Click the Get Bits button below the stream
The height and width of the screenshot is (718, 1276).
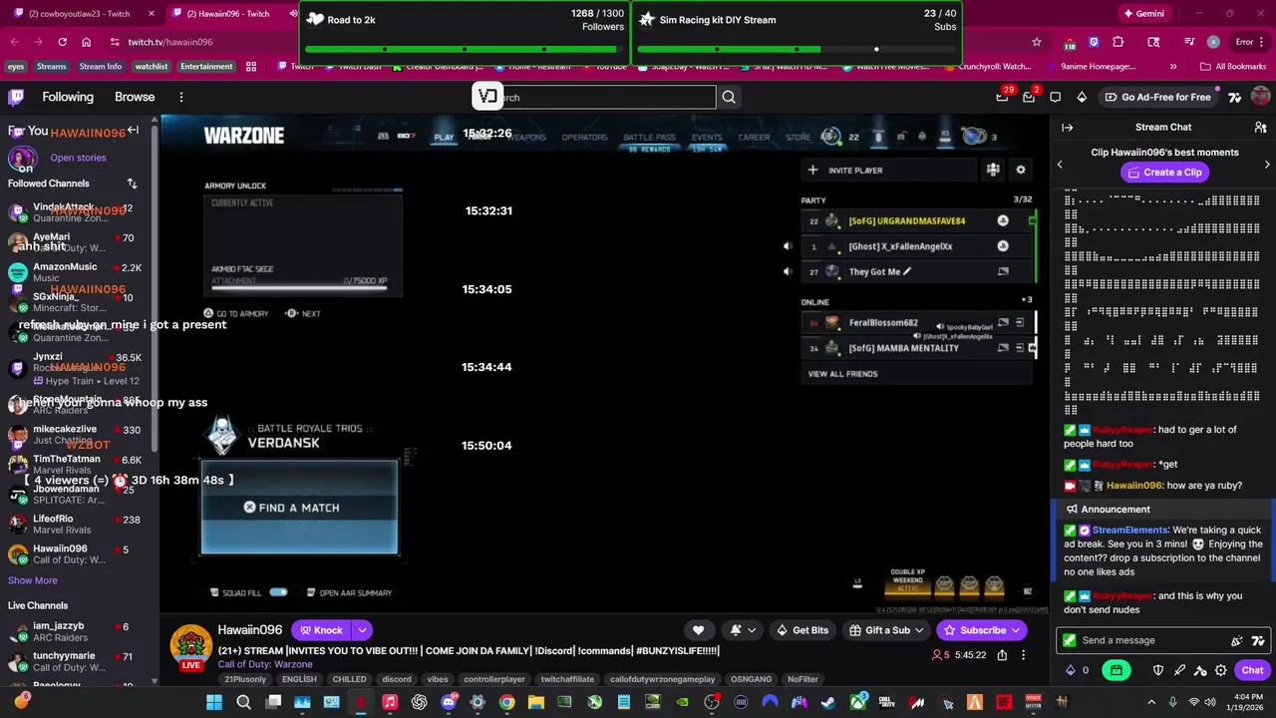(802, 630)
